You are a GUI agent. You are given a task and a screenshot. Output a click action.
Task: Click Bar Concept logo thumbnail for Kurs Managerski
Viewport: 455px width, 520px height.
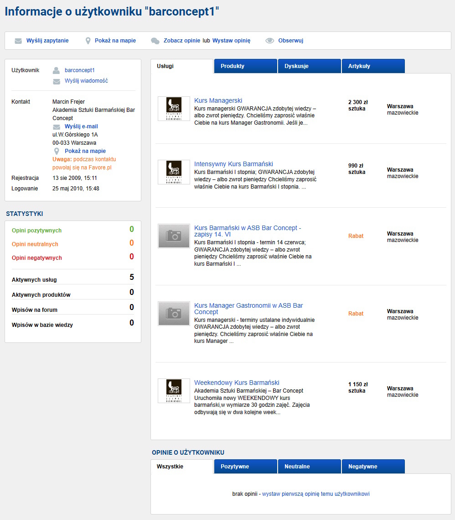pos(174,109)
